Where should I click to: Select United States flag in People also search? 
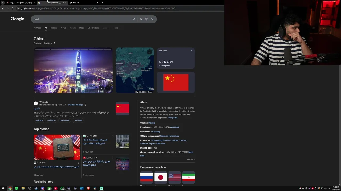174,177
